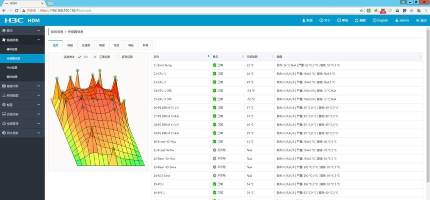
Task: Click gray status icon in 11-Front NVMe row
Action: point(214,150)
